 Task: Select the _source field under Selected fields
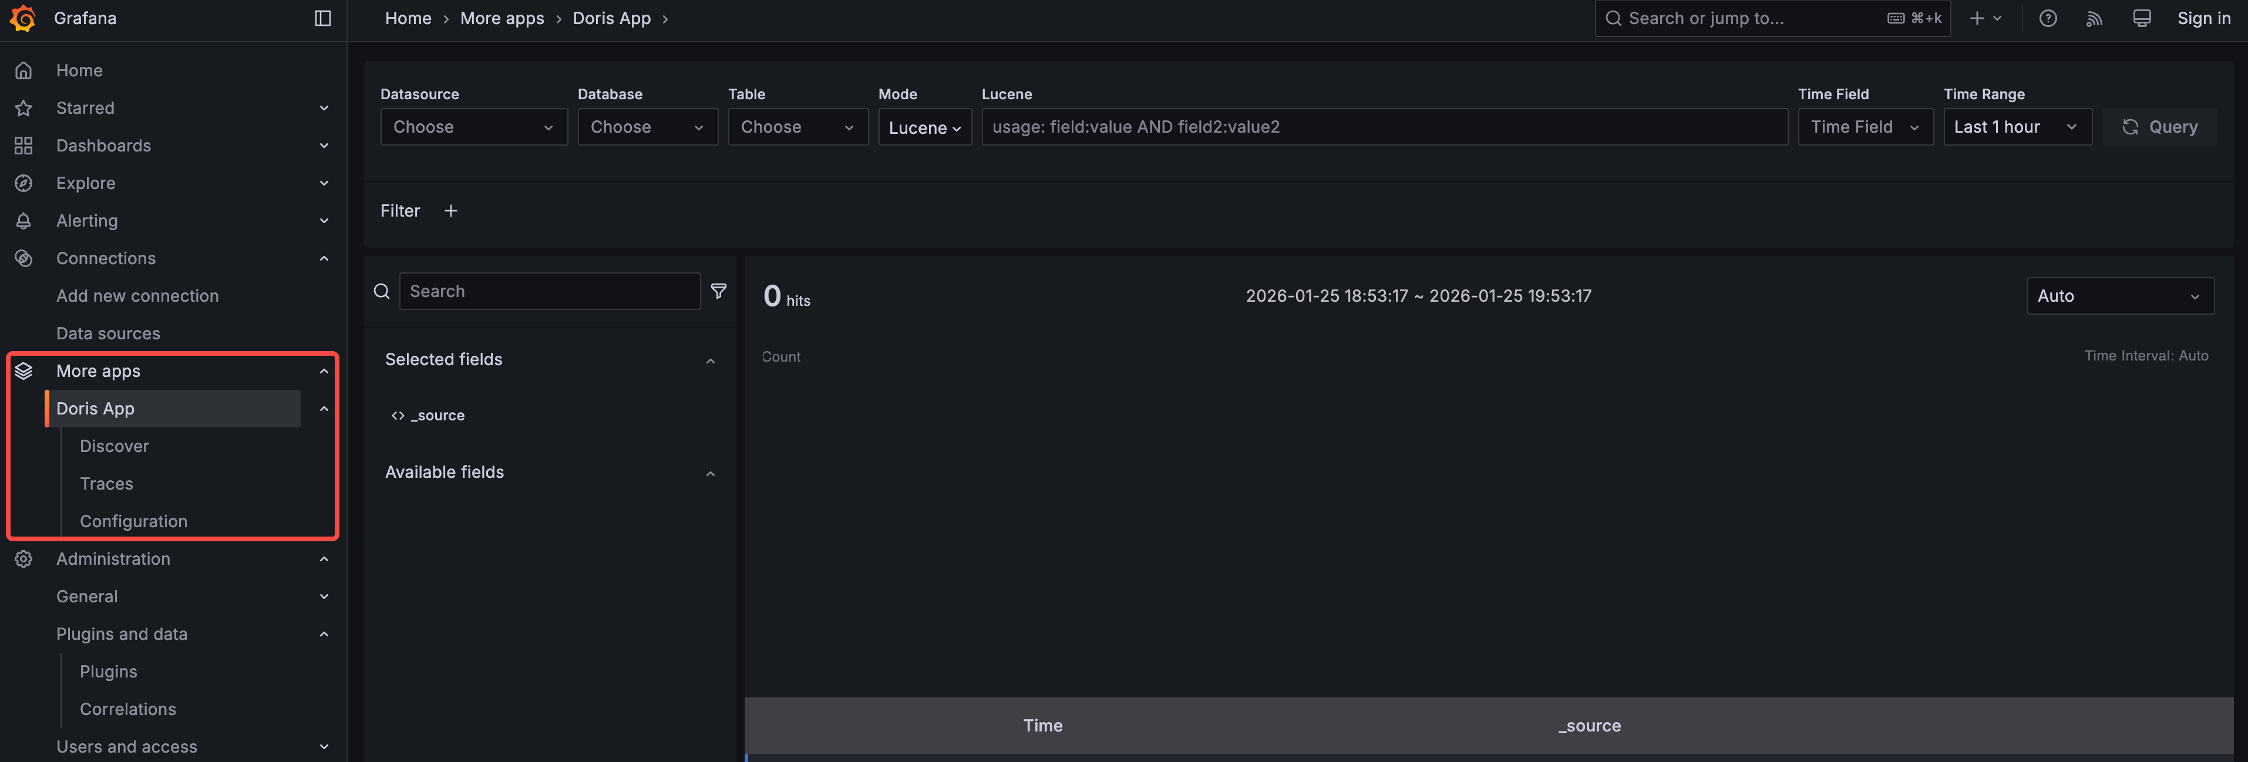click(x=437, y=416)
